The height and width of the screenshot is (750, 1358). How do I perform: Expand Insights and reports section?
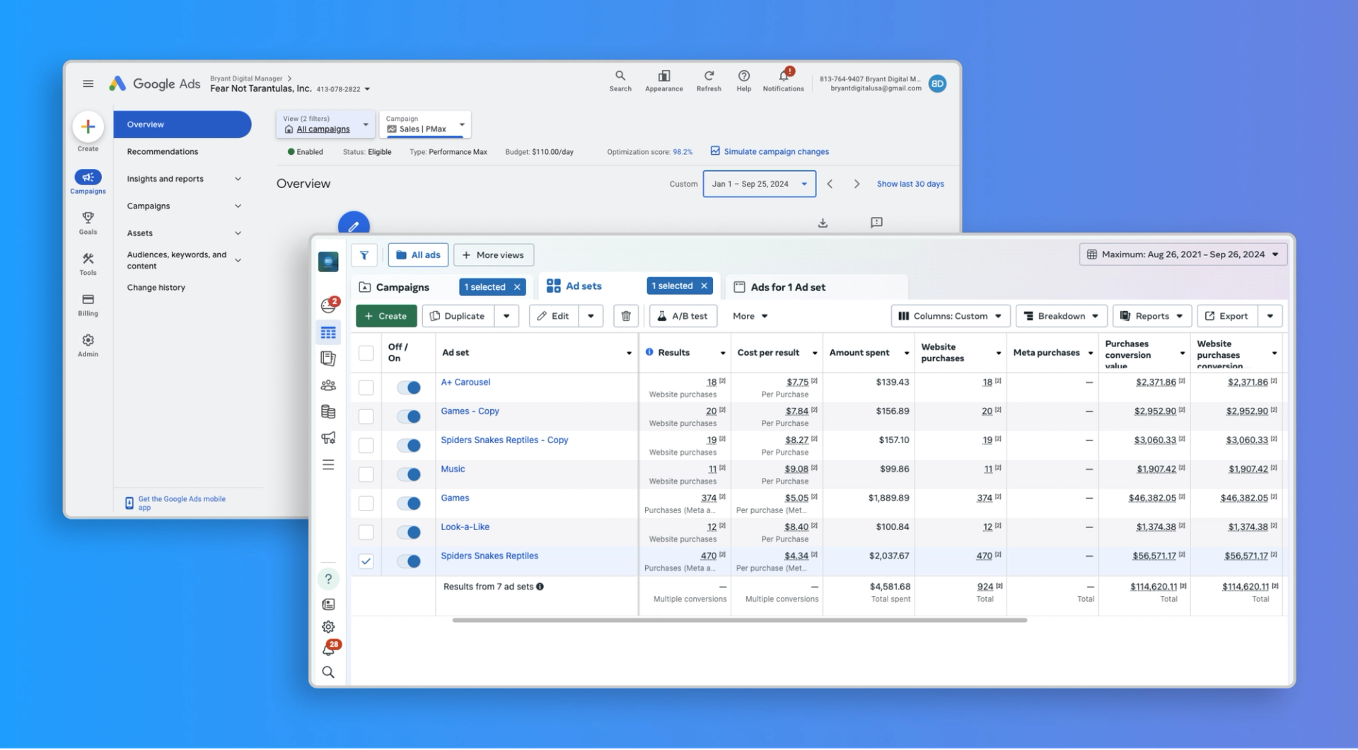pyautogui.click(x=183, y=179)
